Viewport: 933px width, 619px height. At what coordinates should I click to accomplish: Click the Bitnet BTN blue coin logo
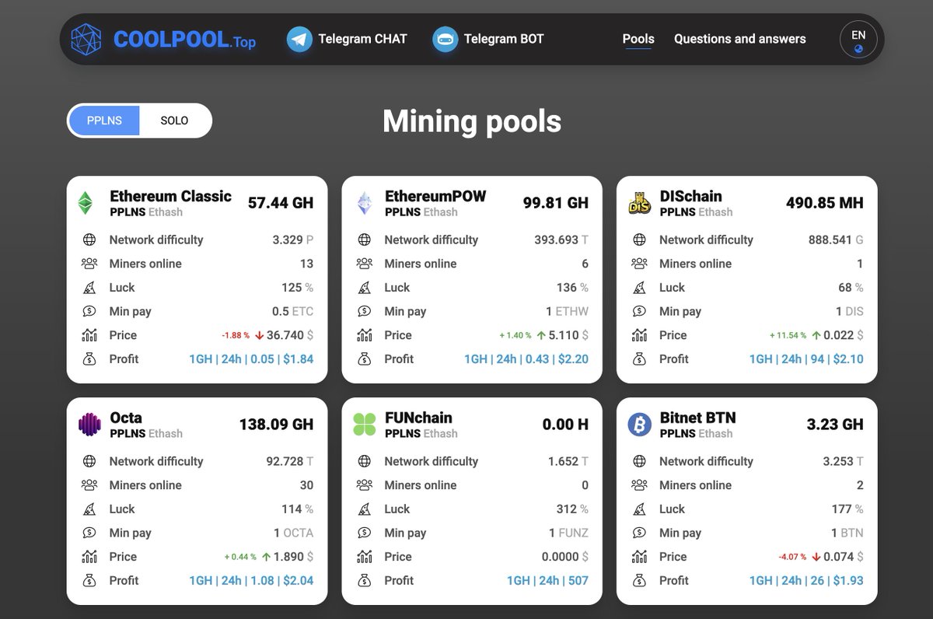click(639, 425)
